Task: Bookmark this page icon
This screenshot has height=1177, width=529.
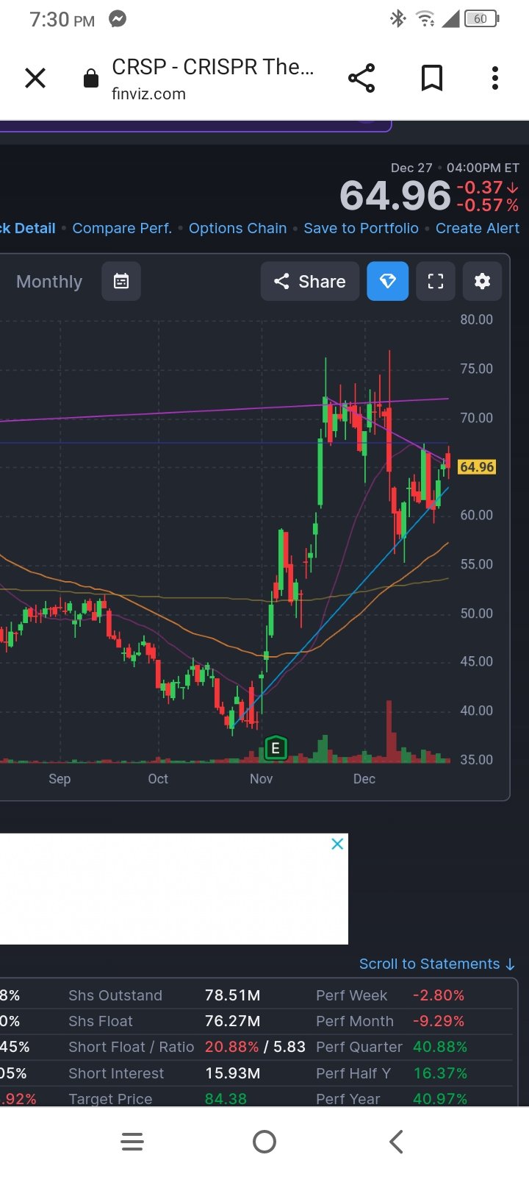Action: 432,78
